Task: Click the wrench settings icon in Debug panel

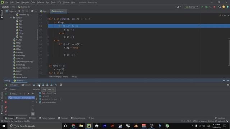Action: click(6, 89)
